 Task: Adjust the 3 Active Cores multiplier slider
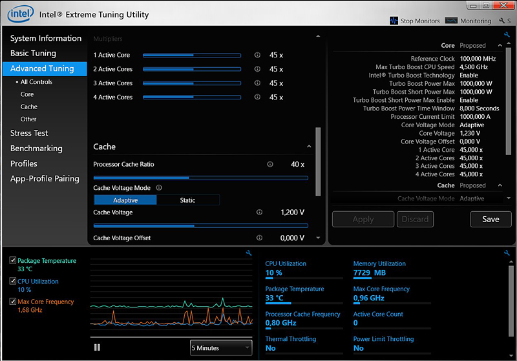coord(192,83)
